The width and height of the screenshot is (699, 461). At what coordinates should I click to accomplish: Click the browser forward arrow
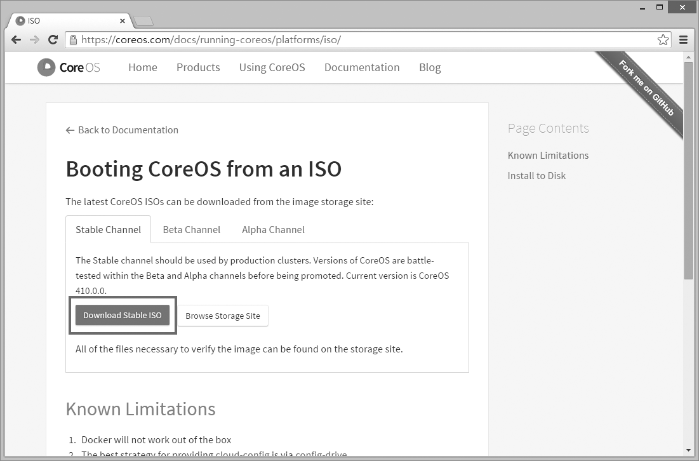point(34,40)
